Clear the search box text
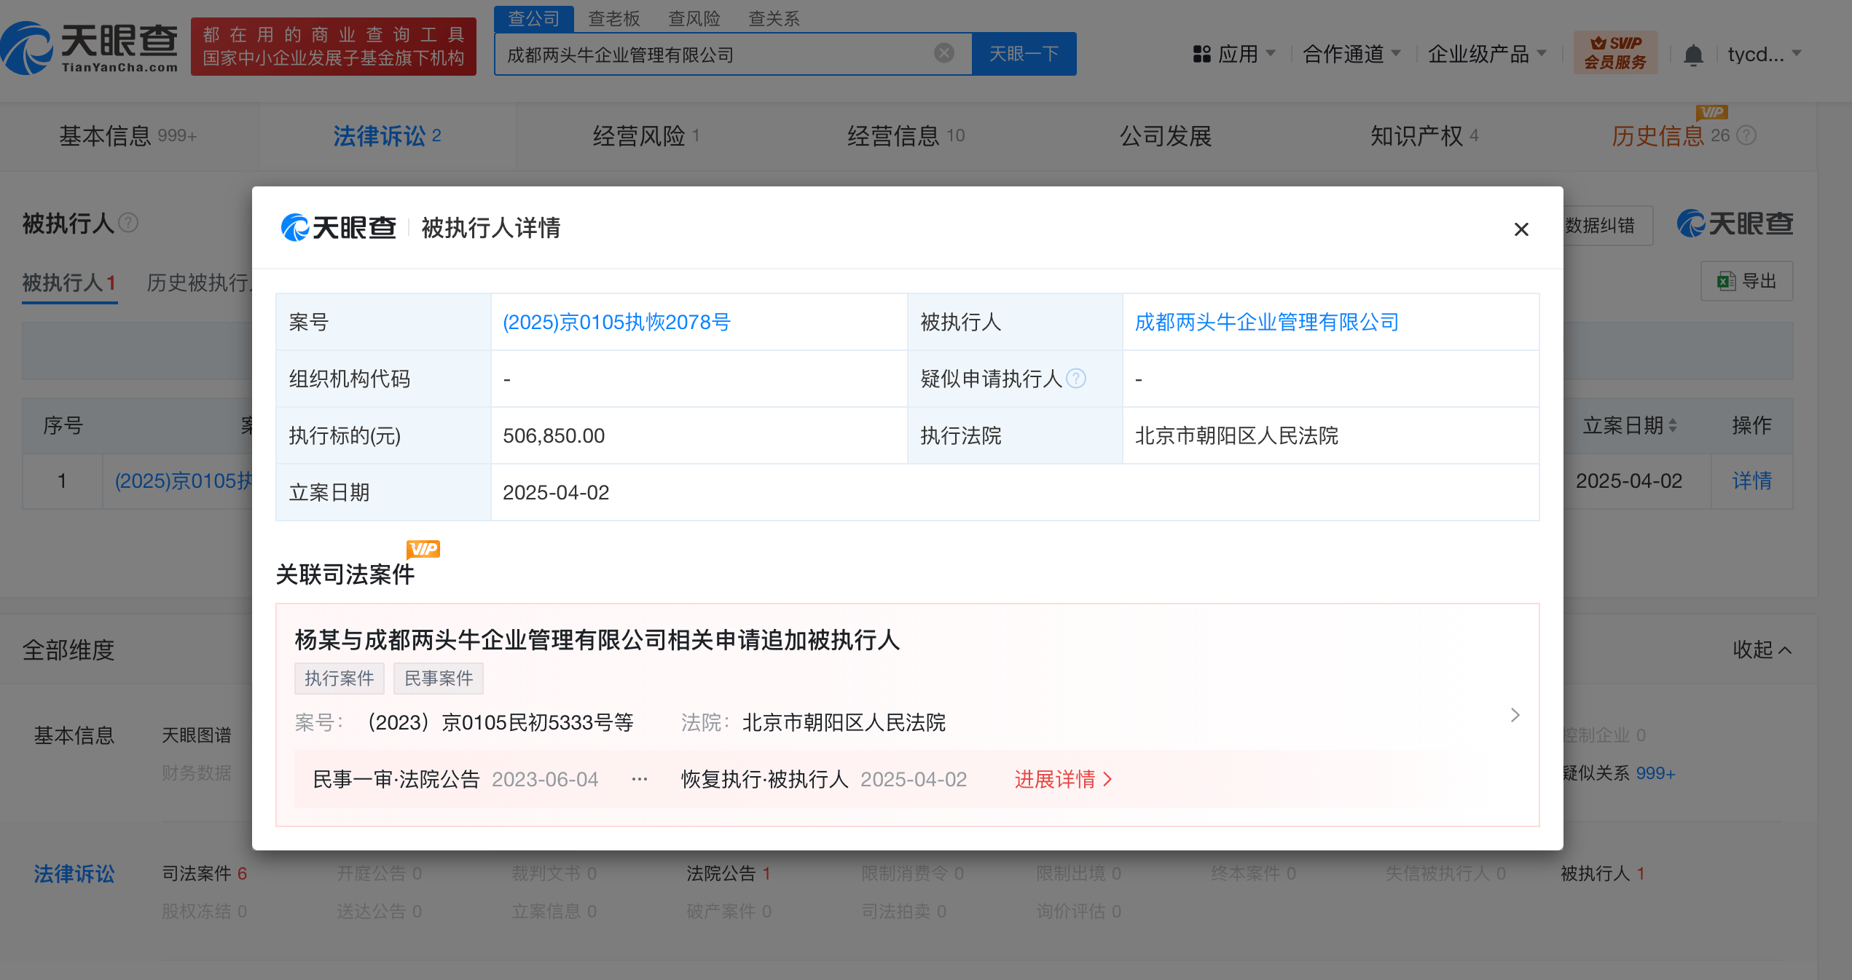This screenshot has width=1852, height=980. [943, 53]
